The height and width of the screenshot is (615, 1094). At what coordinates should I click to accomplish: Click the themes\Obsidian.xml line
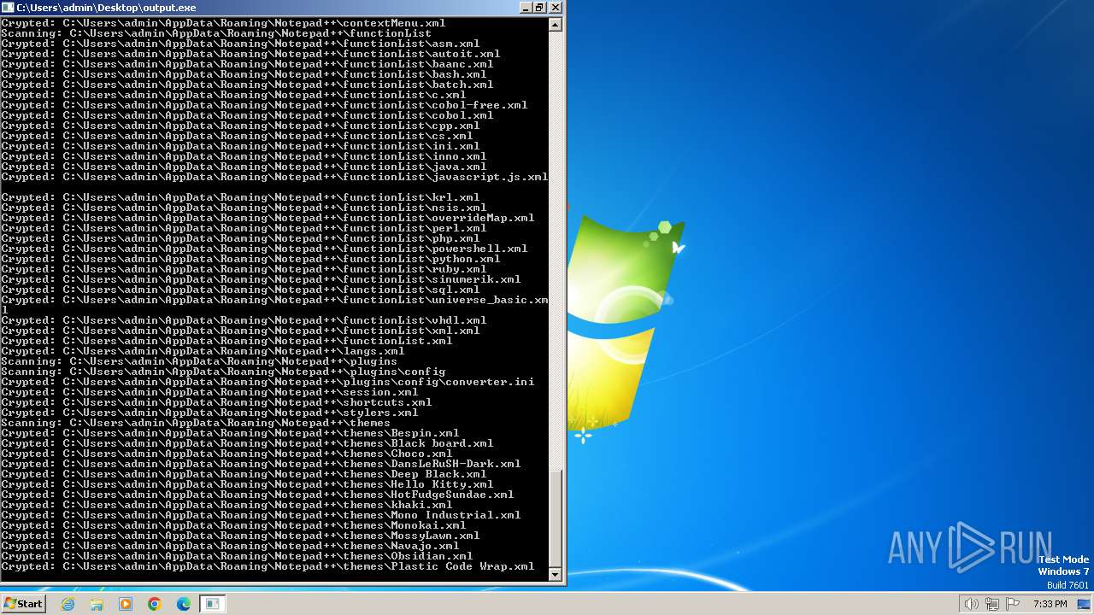pos(237,556)
